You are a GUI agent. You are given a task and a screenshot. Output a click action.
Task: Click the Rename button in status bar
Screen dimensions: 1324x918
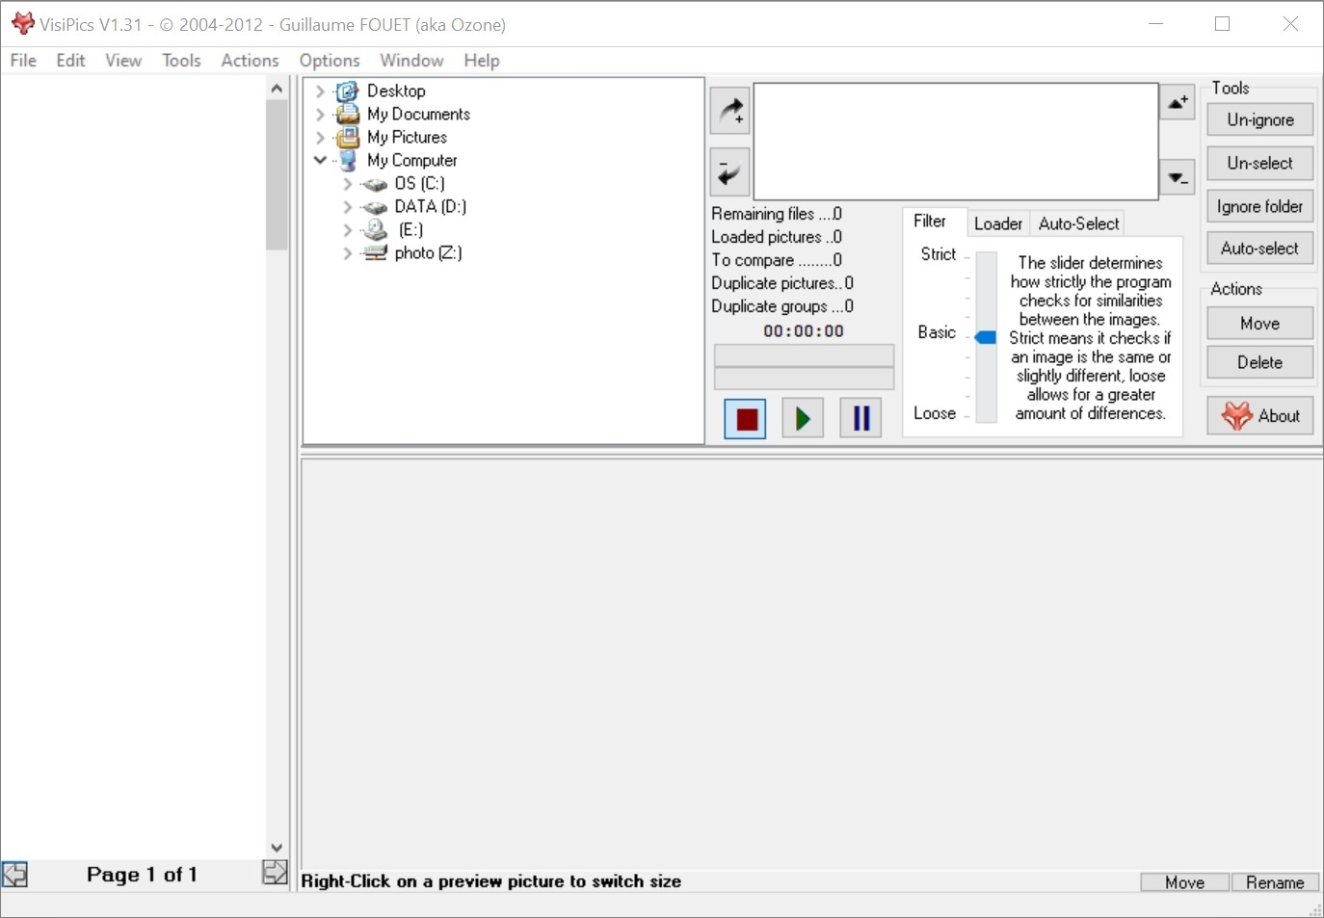pyautogui.click(x=1275, y=882)
